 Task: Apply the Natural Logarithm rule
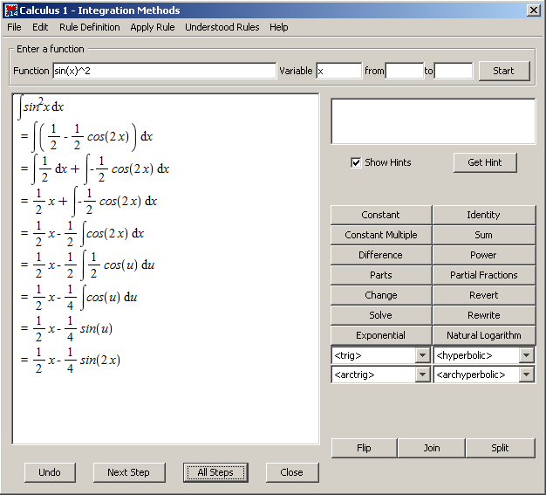click(483, 335)
